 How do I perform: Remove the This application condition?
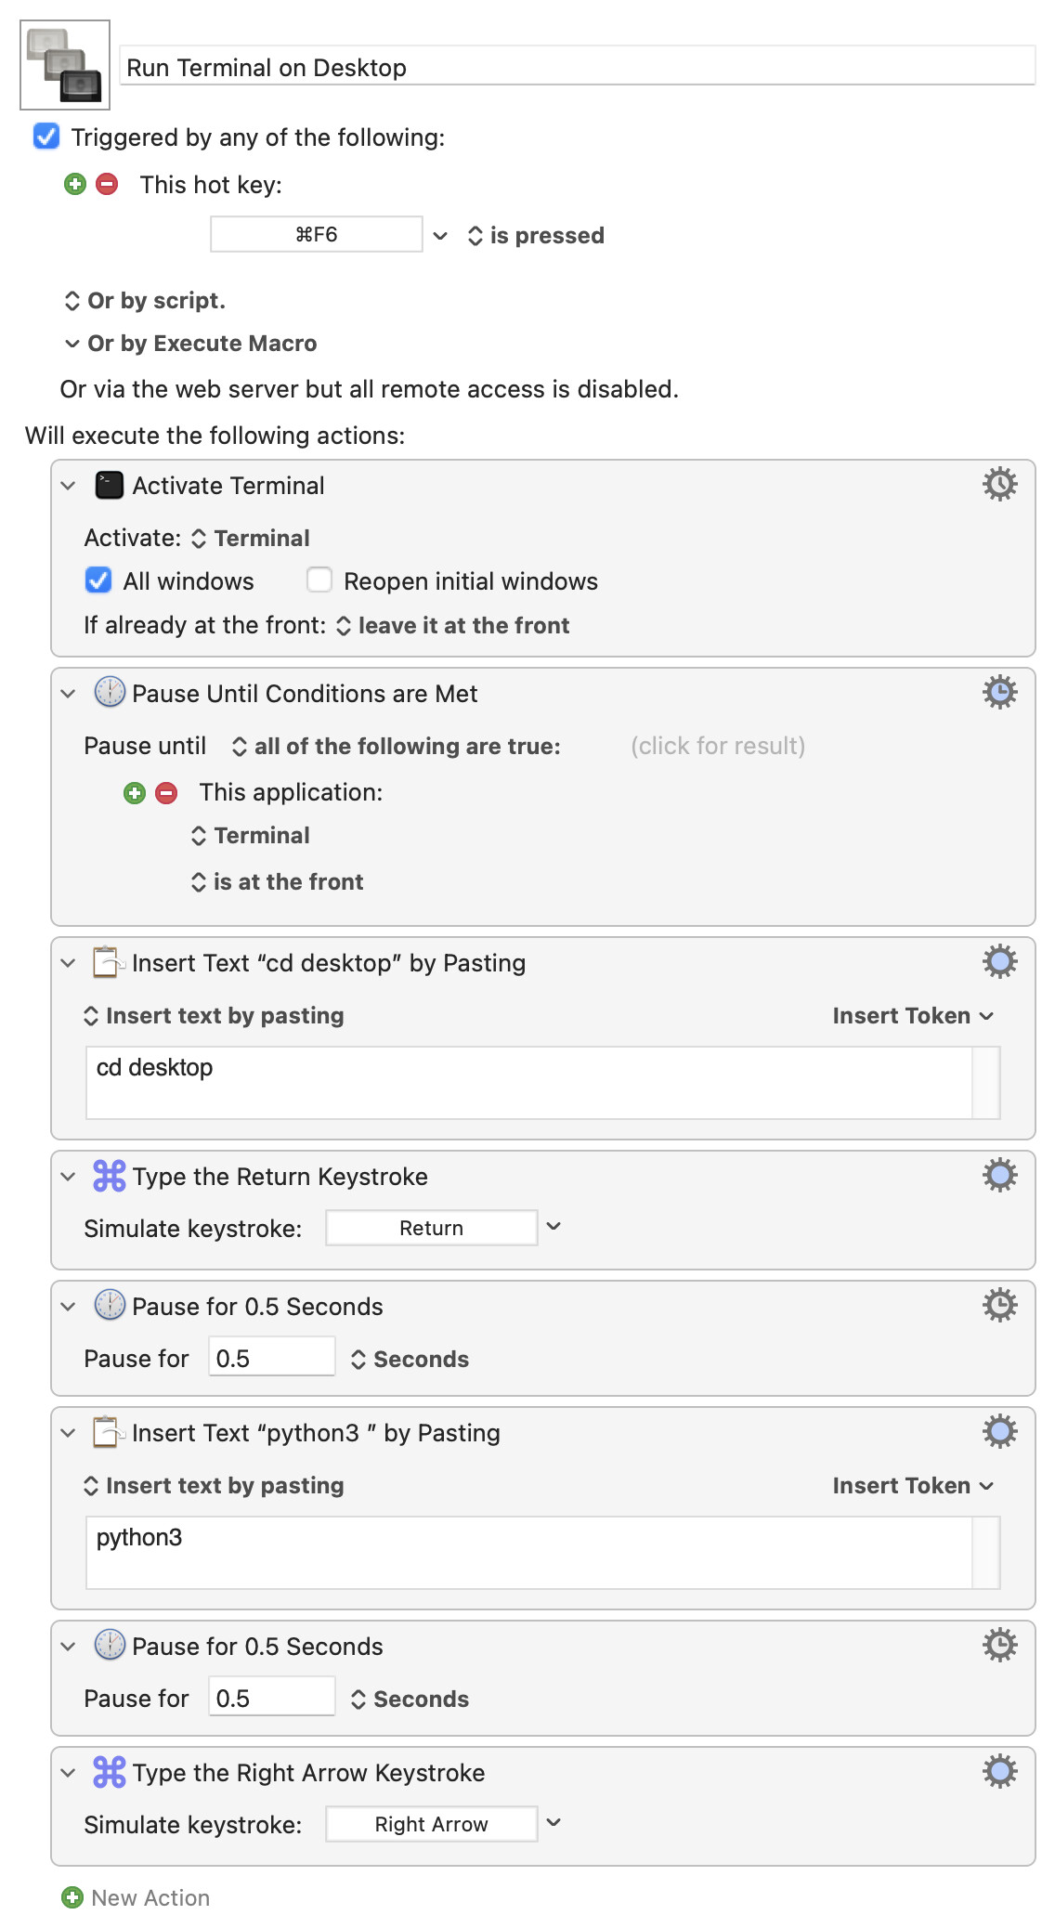pos(166,792)
